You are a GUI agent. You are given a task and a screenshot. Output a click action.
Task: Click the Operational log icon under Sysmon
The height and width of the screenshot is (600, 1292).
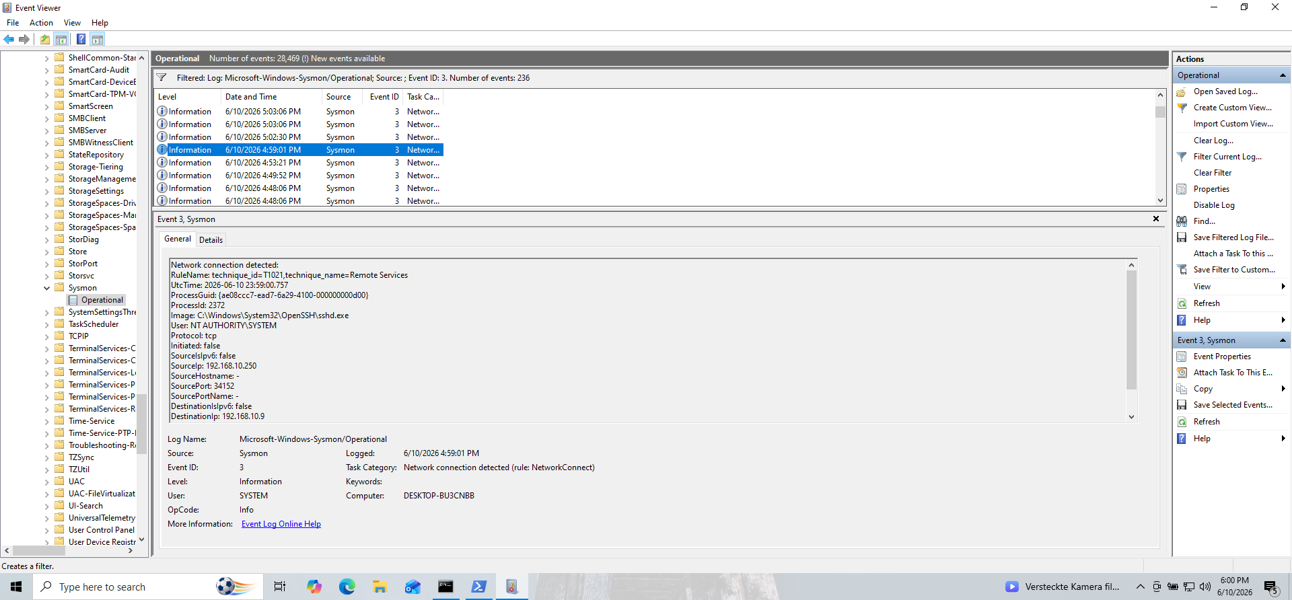[x=73, y=300]
